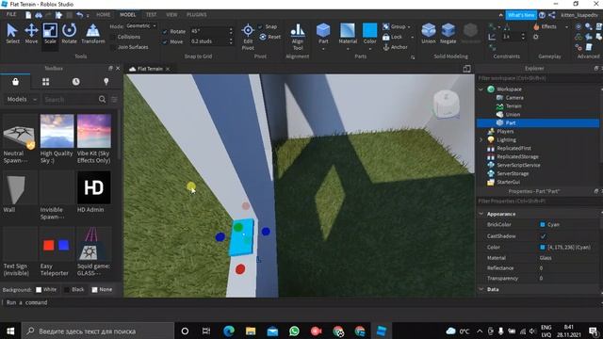Collapse the Workspace tree node
The height and width of the screenshot is (339, 603).
481,89
